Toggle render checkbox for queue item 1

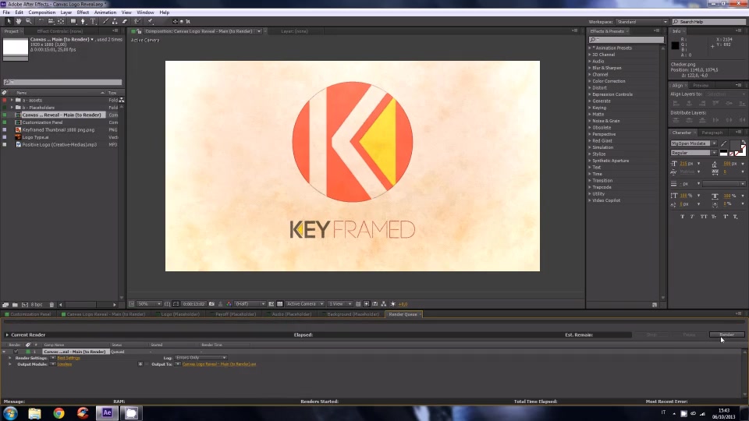point(16,352)
